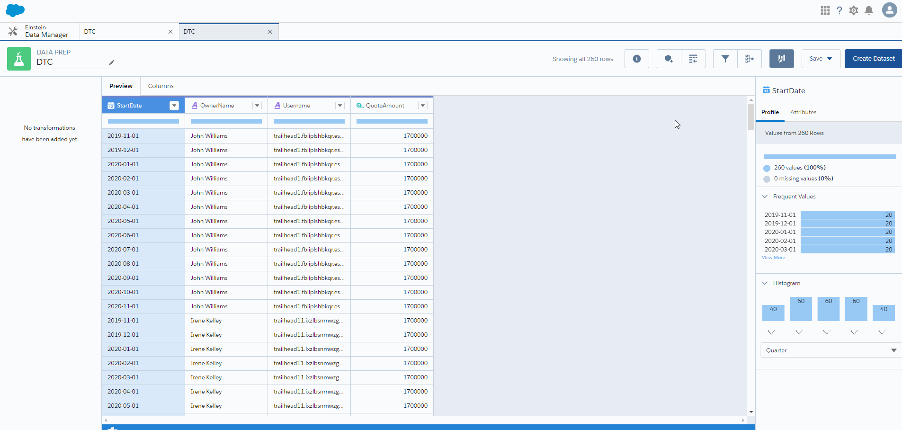Image resolution: width=902 pixels, height=430 pixels.
Task: Open the Setup gear icon
Action: pyautogui.click(x=854, y=10)
